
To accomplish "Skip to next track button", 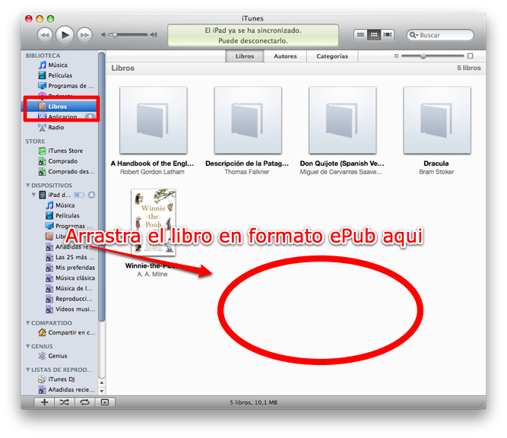I will pos(84,35).
